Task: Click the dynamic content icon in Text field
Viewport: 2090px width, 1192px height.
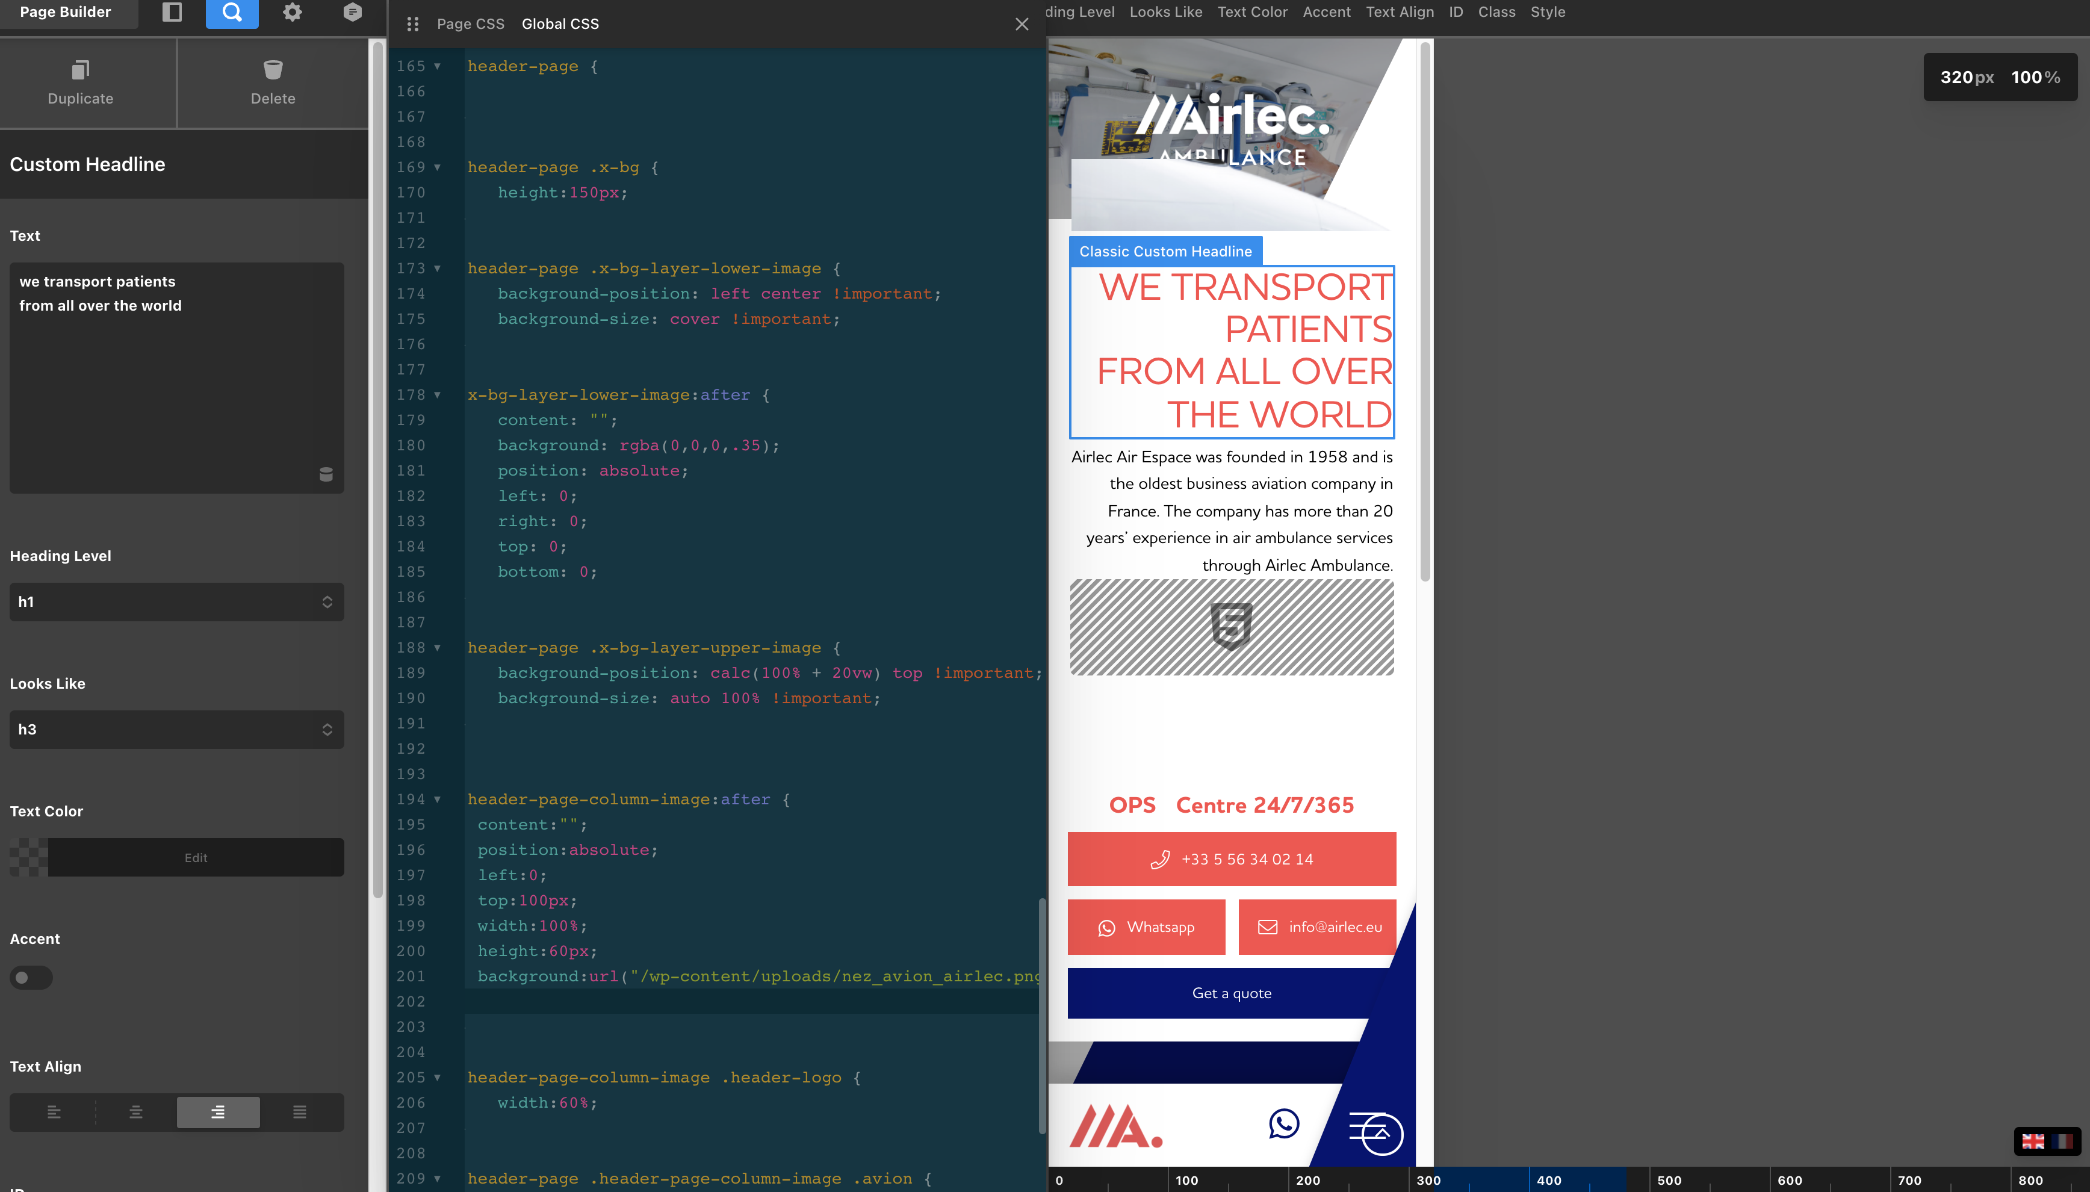Action: [326, 474]
